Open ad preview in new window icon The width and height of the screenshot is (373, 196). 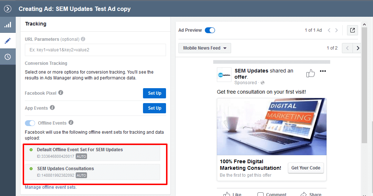pos(352,30)
